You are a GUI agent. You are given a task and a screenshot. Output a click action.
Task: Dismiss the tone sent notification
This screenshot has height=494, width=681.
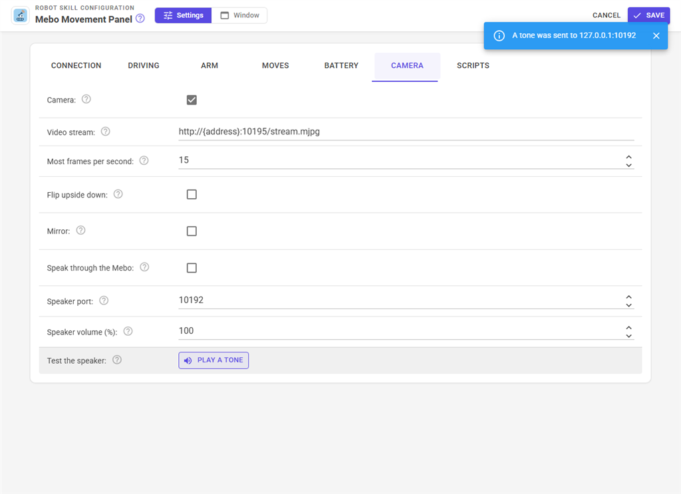[x=656, y=36]
